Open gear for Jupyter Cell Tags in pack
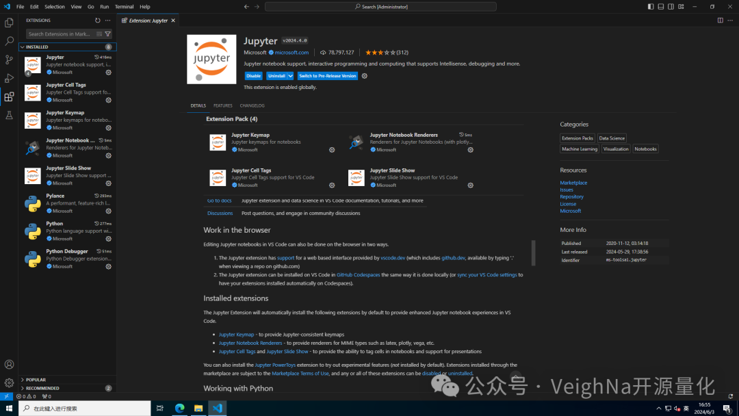739x416 pixels. (332, 185)
